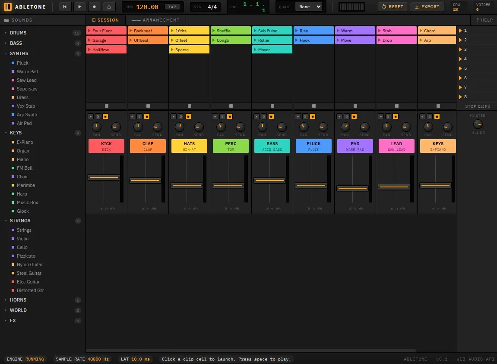
Task: Launch the Hook pluck clip
Action: click(x=314, y=40)
